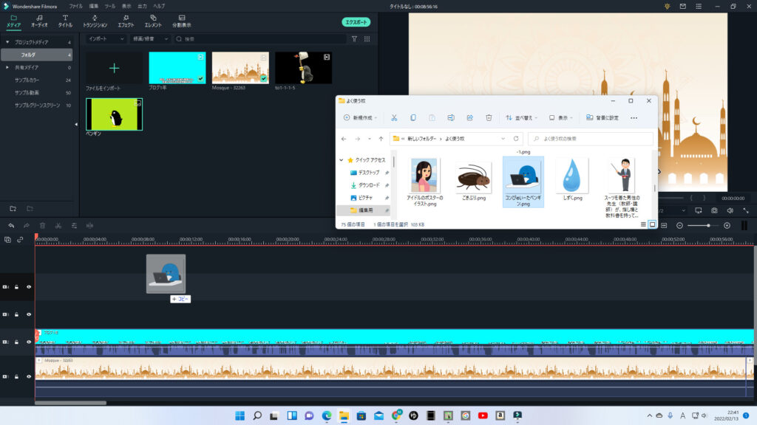Click the fullscreen expand icon under preview
757x425 pixels.
[x=746, y=210]
